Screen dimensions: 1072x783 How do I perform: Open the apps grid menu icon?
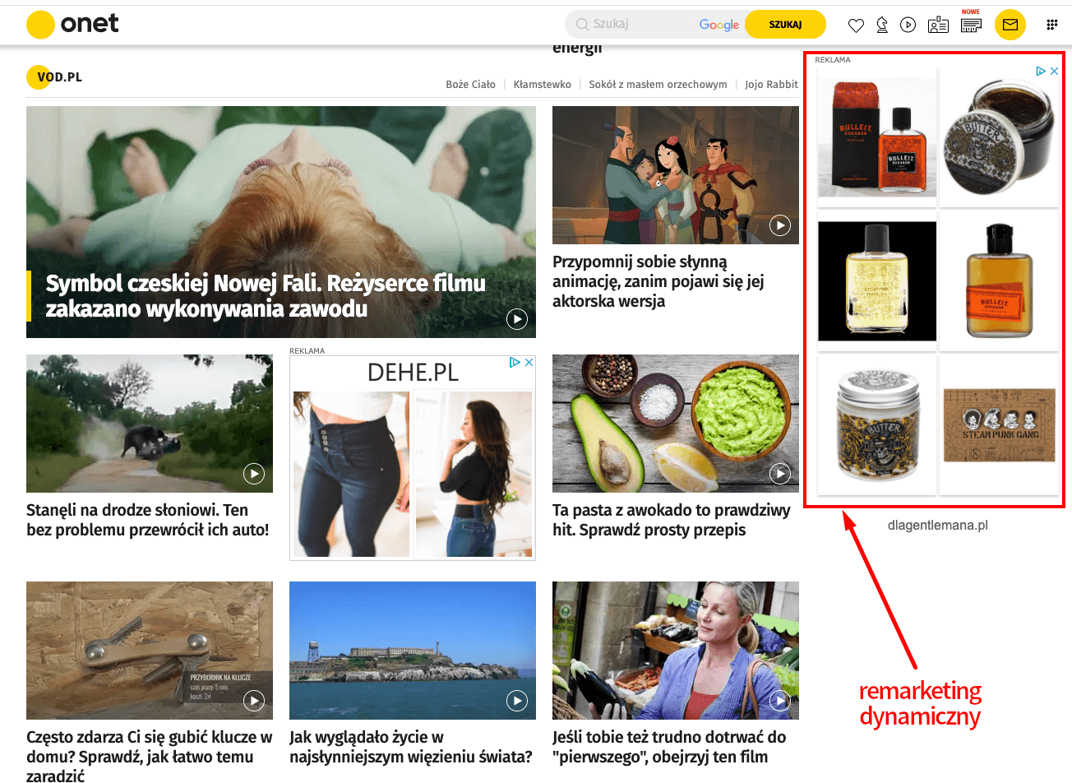[1051, 25]
